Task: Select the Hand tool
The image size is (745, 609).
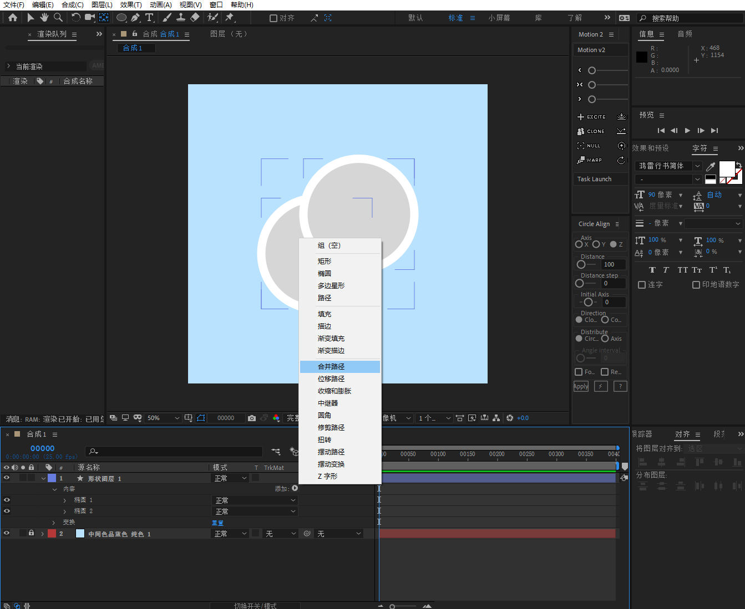Action: click(44, 18)
